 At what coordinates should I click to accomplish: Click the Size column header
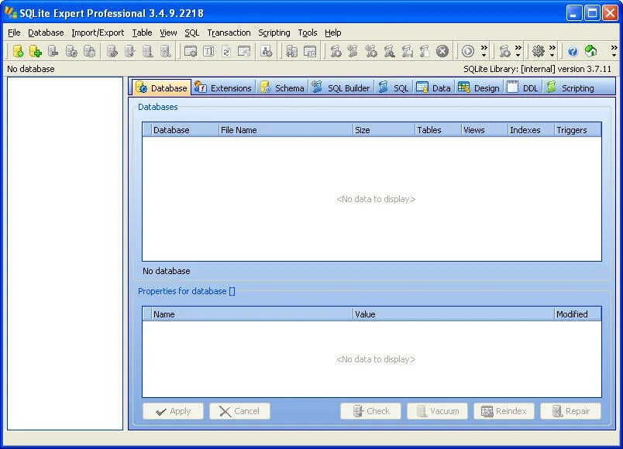(384, 130)
